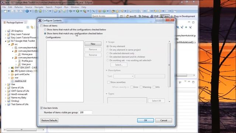
Task: Click OK in Configure Contents dialog
Action: [146, 120]
